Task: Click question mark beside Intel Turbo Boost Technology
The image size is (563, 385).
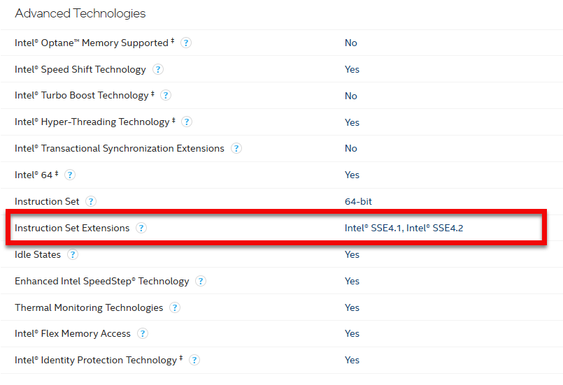Action: tap(166, 96)
